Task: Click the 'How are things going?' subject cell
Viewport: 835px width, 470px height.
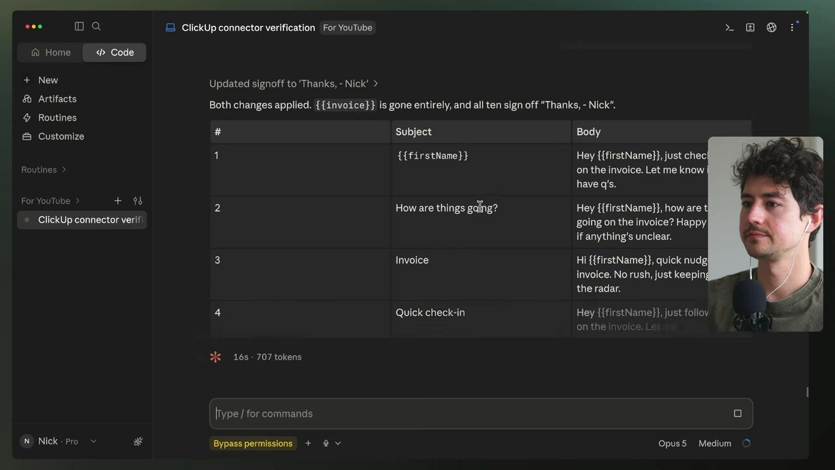Action: 481,222
